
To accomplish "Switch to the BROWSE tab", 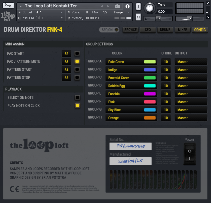I will [131, 30].
